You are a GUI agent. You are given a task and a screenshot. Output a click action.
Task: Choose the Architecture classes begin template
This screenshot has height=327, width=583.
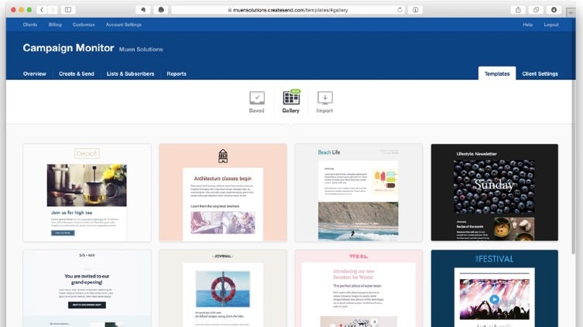pos(223,192)
